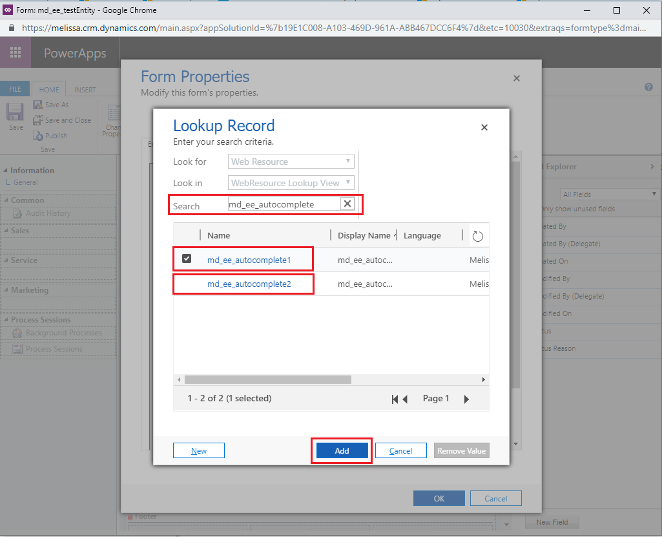Uncheck the md_ee_autocomplete1 row checkbox
This screenshot has height=537, width=662.
click(187, 259)
